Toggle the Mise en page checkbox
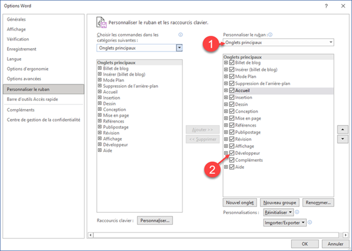The width and height of the screenshot is (352, 251). (232, 118)
